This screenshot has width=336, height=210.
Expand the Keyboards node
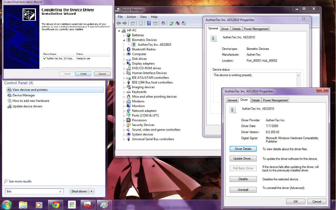124,92
